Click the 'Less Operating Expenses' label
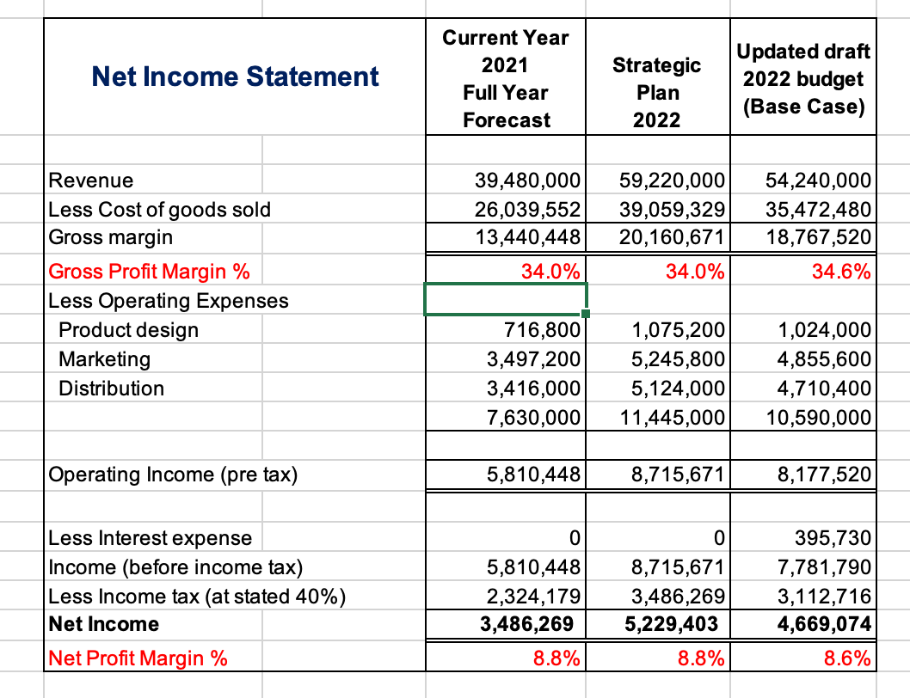This screenshot has width=910, height=698. point(169,301)
